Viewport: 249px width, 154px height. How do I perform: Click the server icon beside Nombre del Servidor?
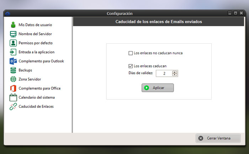(x=13, y=34)
